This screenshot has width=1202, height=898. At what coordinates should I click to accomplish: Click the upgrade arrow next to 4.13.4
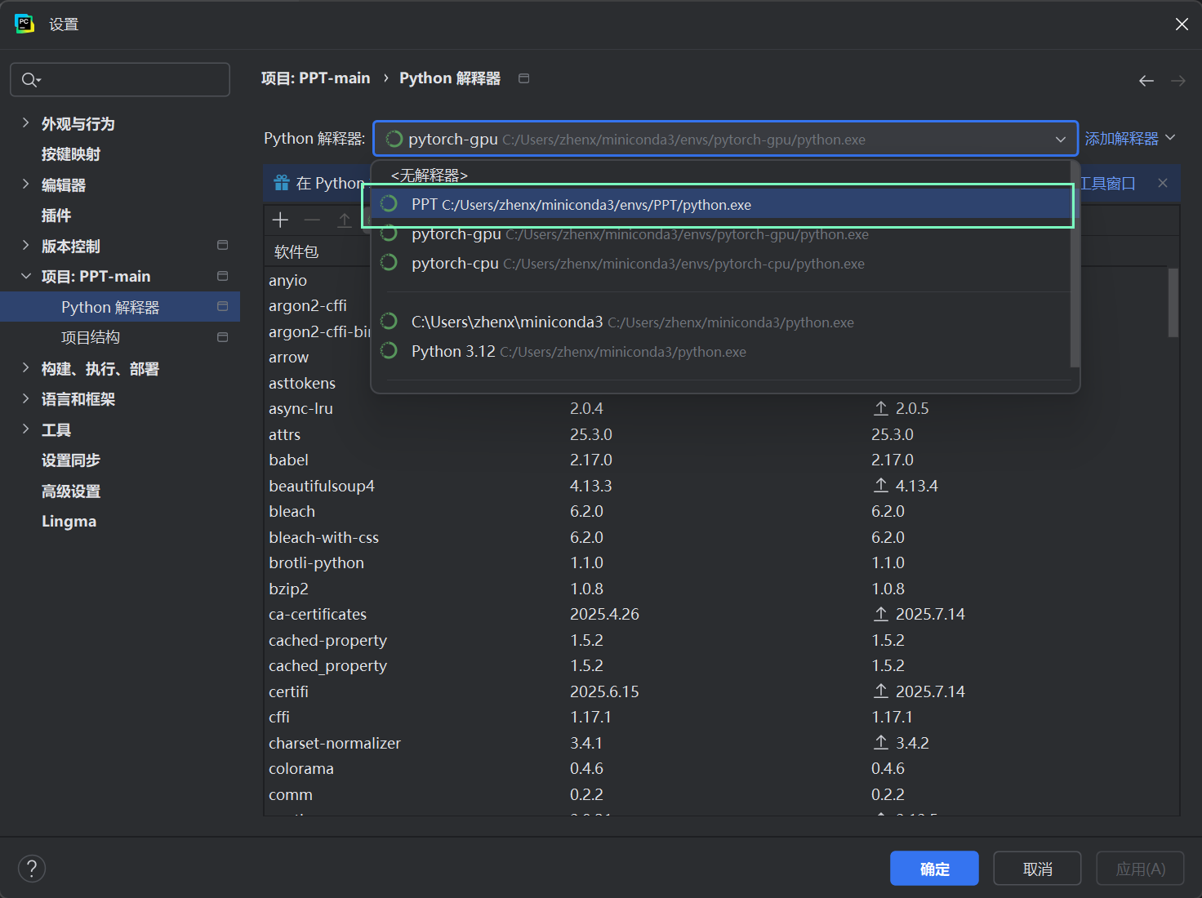pyautogui.click(x=881, y=486)
